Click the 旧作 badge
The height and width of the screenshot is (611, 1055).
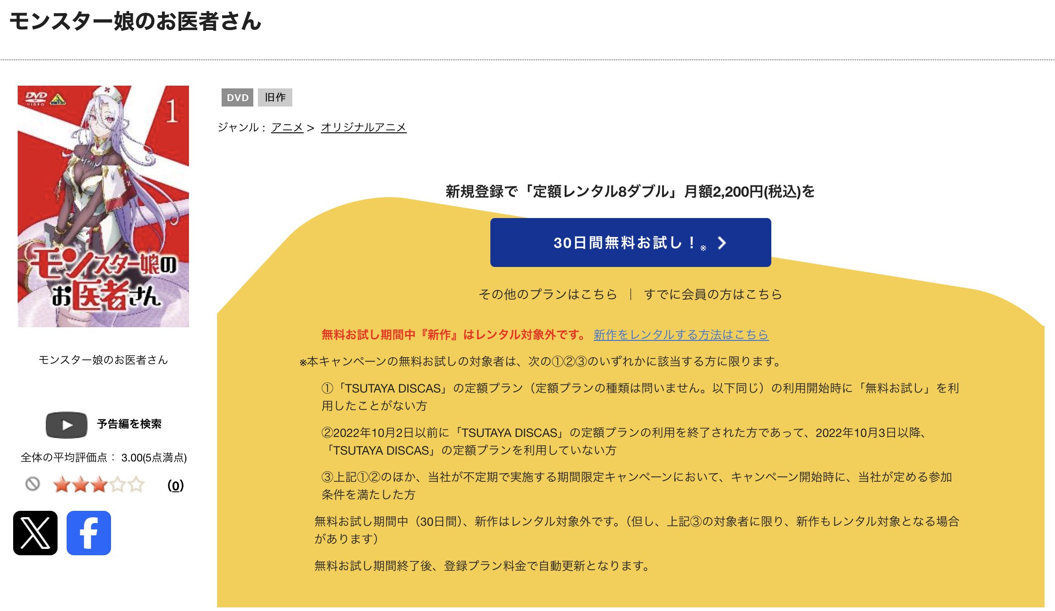(275, 97)
